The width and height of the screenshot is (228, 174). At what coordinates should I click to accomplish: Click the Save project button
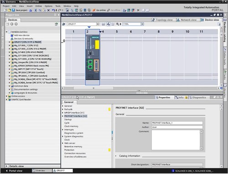(x=20, y=10)
